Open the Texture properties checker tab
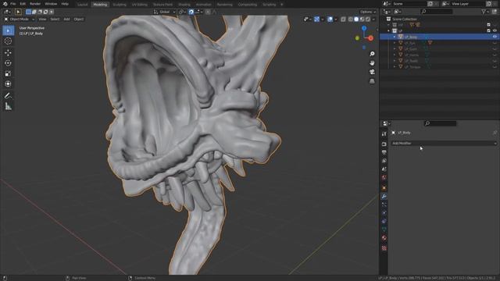500x281 pixels. click(x=384, y=248)
